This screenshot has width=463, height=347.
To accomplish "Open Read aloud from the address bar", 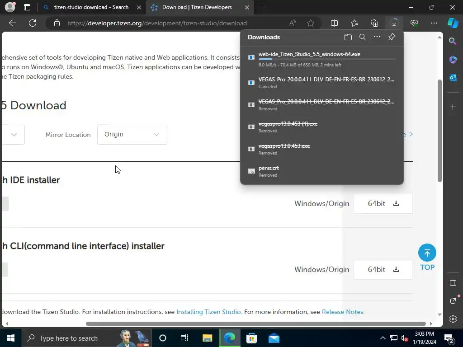I will [x=293, y=23].
